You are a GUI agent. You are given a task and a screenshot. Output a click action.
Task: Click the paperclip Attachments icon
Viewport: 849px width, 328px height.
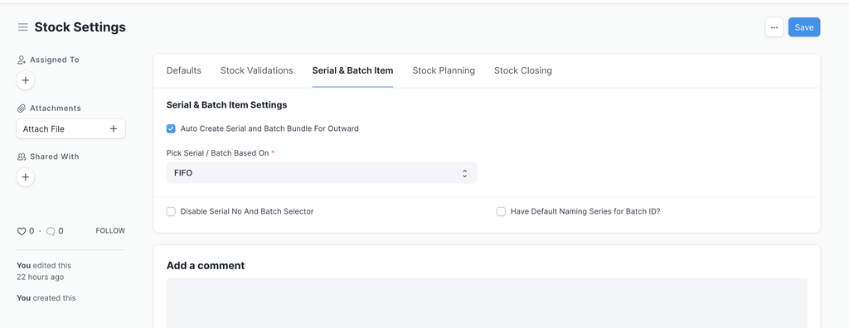point(22,109)
